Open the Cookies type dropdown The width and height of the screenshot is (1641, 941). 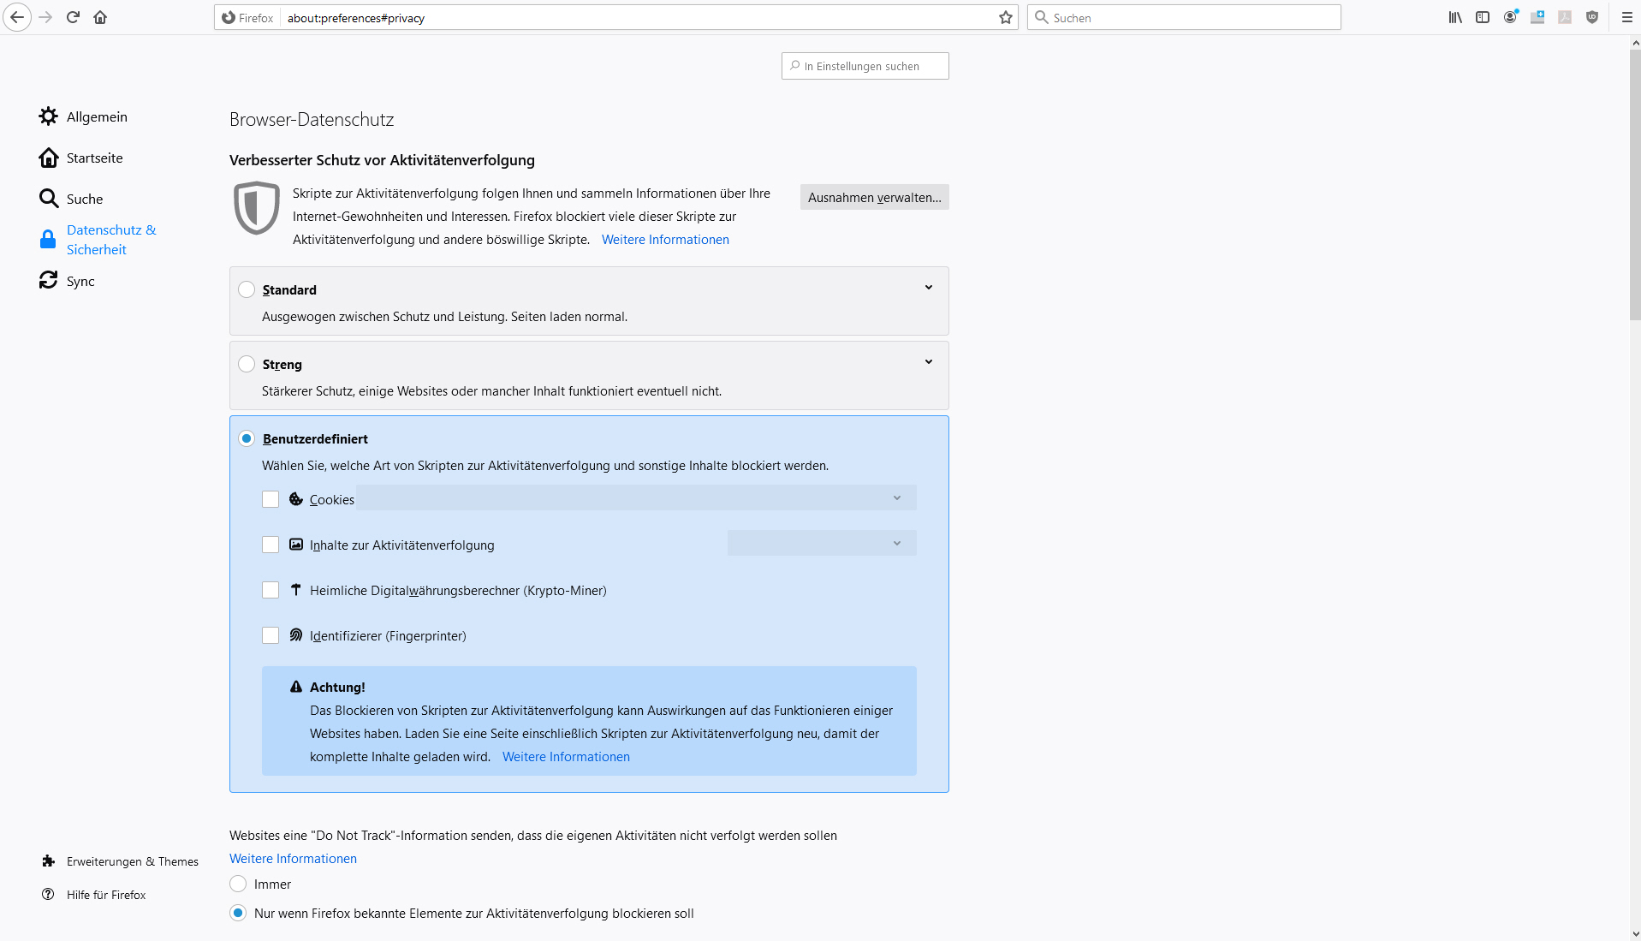[x=636, y=498]
